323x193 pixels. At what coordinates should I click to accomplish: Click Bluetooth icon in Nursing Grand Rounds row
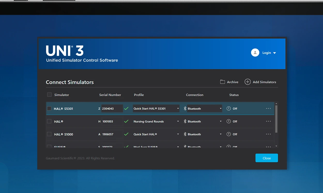click(185, 121)
